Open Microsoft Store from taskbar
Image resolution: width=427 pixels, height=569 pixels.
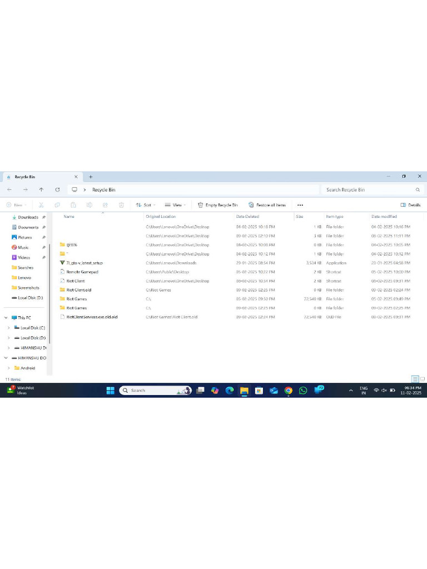tap(259, 390)
